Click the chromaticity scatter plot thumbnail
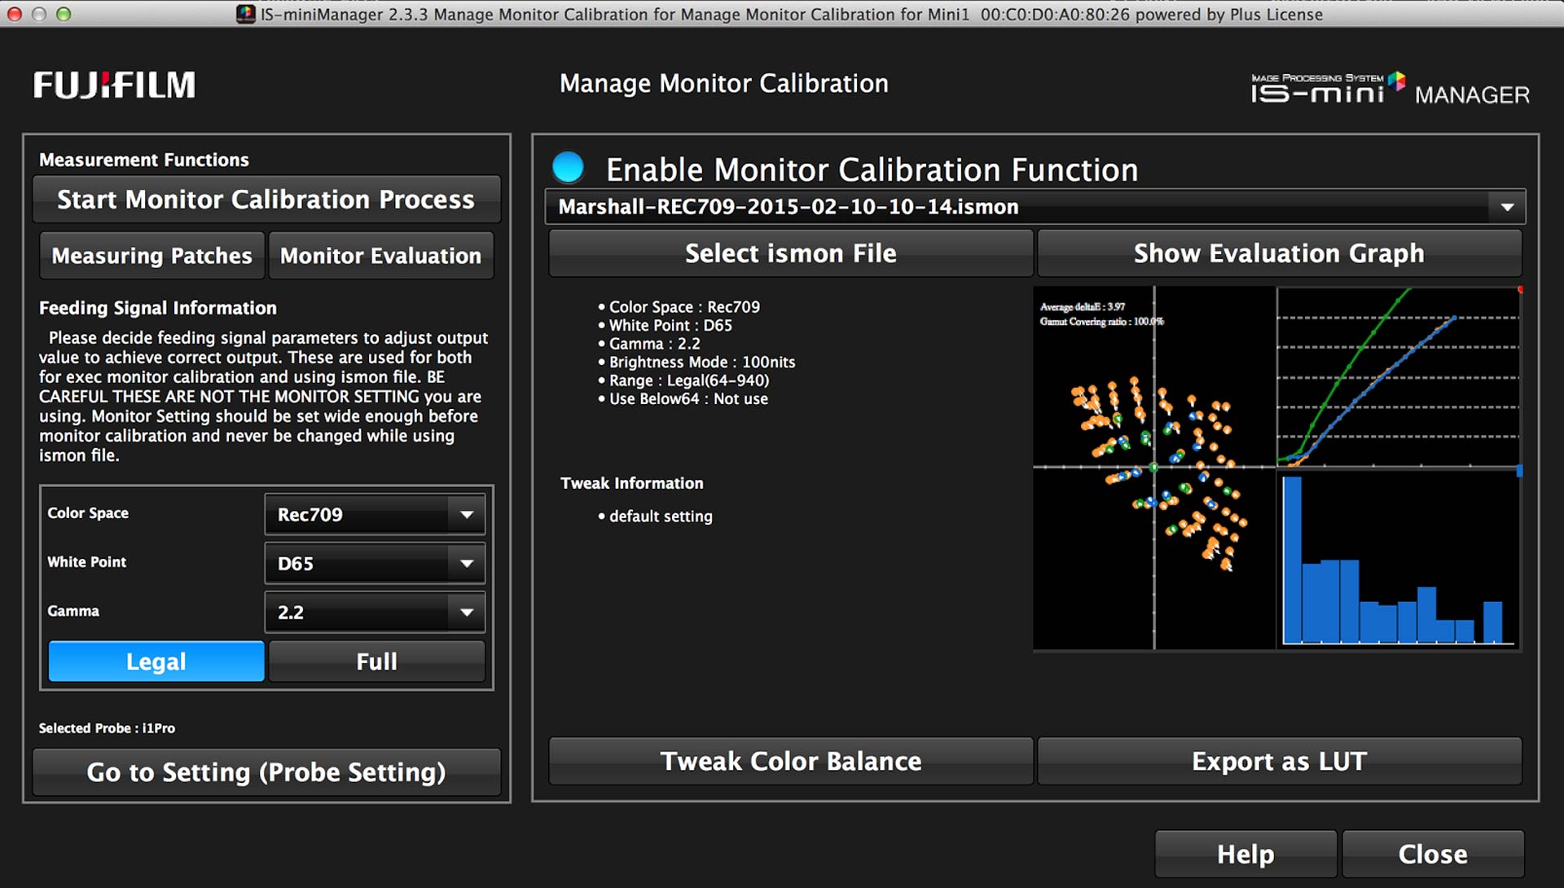The height and width of the screenshot is (888, 1564). pos(1154,468)
